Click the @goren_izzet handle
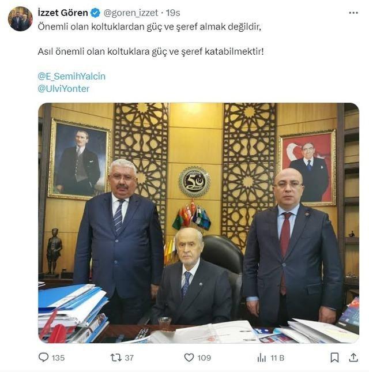 pos(131,13)
